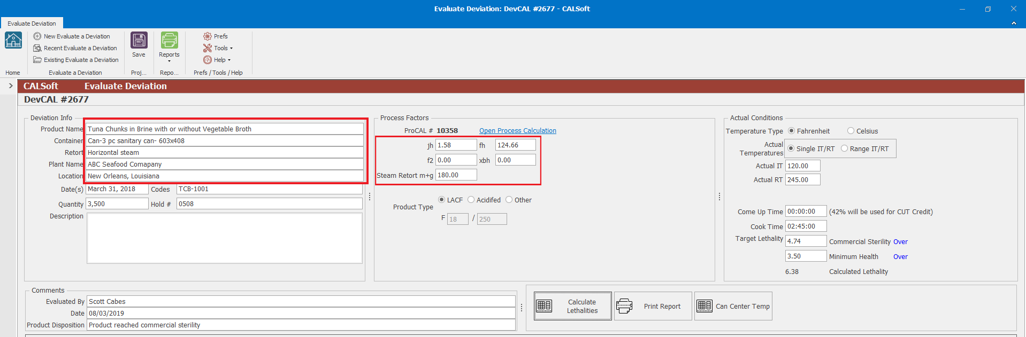Open the Reports printer icon
Image resolution: width=1026 pixels, height=337 pixels.
coord(169,41)
